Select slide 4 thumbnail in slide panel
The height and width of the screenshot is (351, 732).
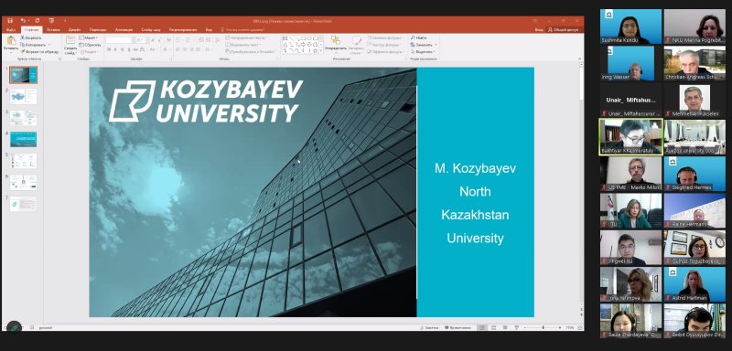[x=24, y=139]
